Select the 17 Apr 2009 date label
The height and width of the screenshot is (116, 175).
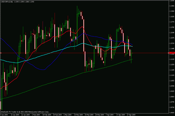(x=121, y=115)
